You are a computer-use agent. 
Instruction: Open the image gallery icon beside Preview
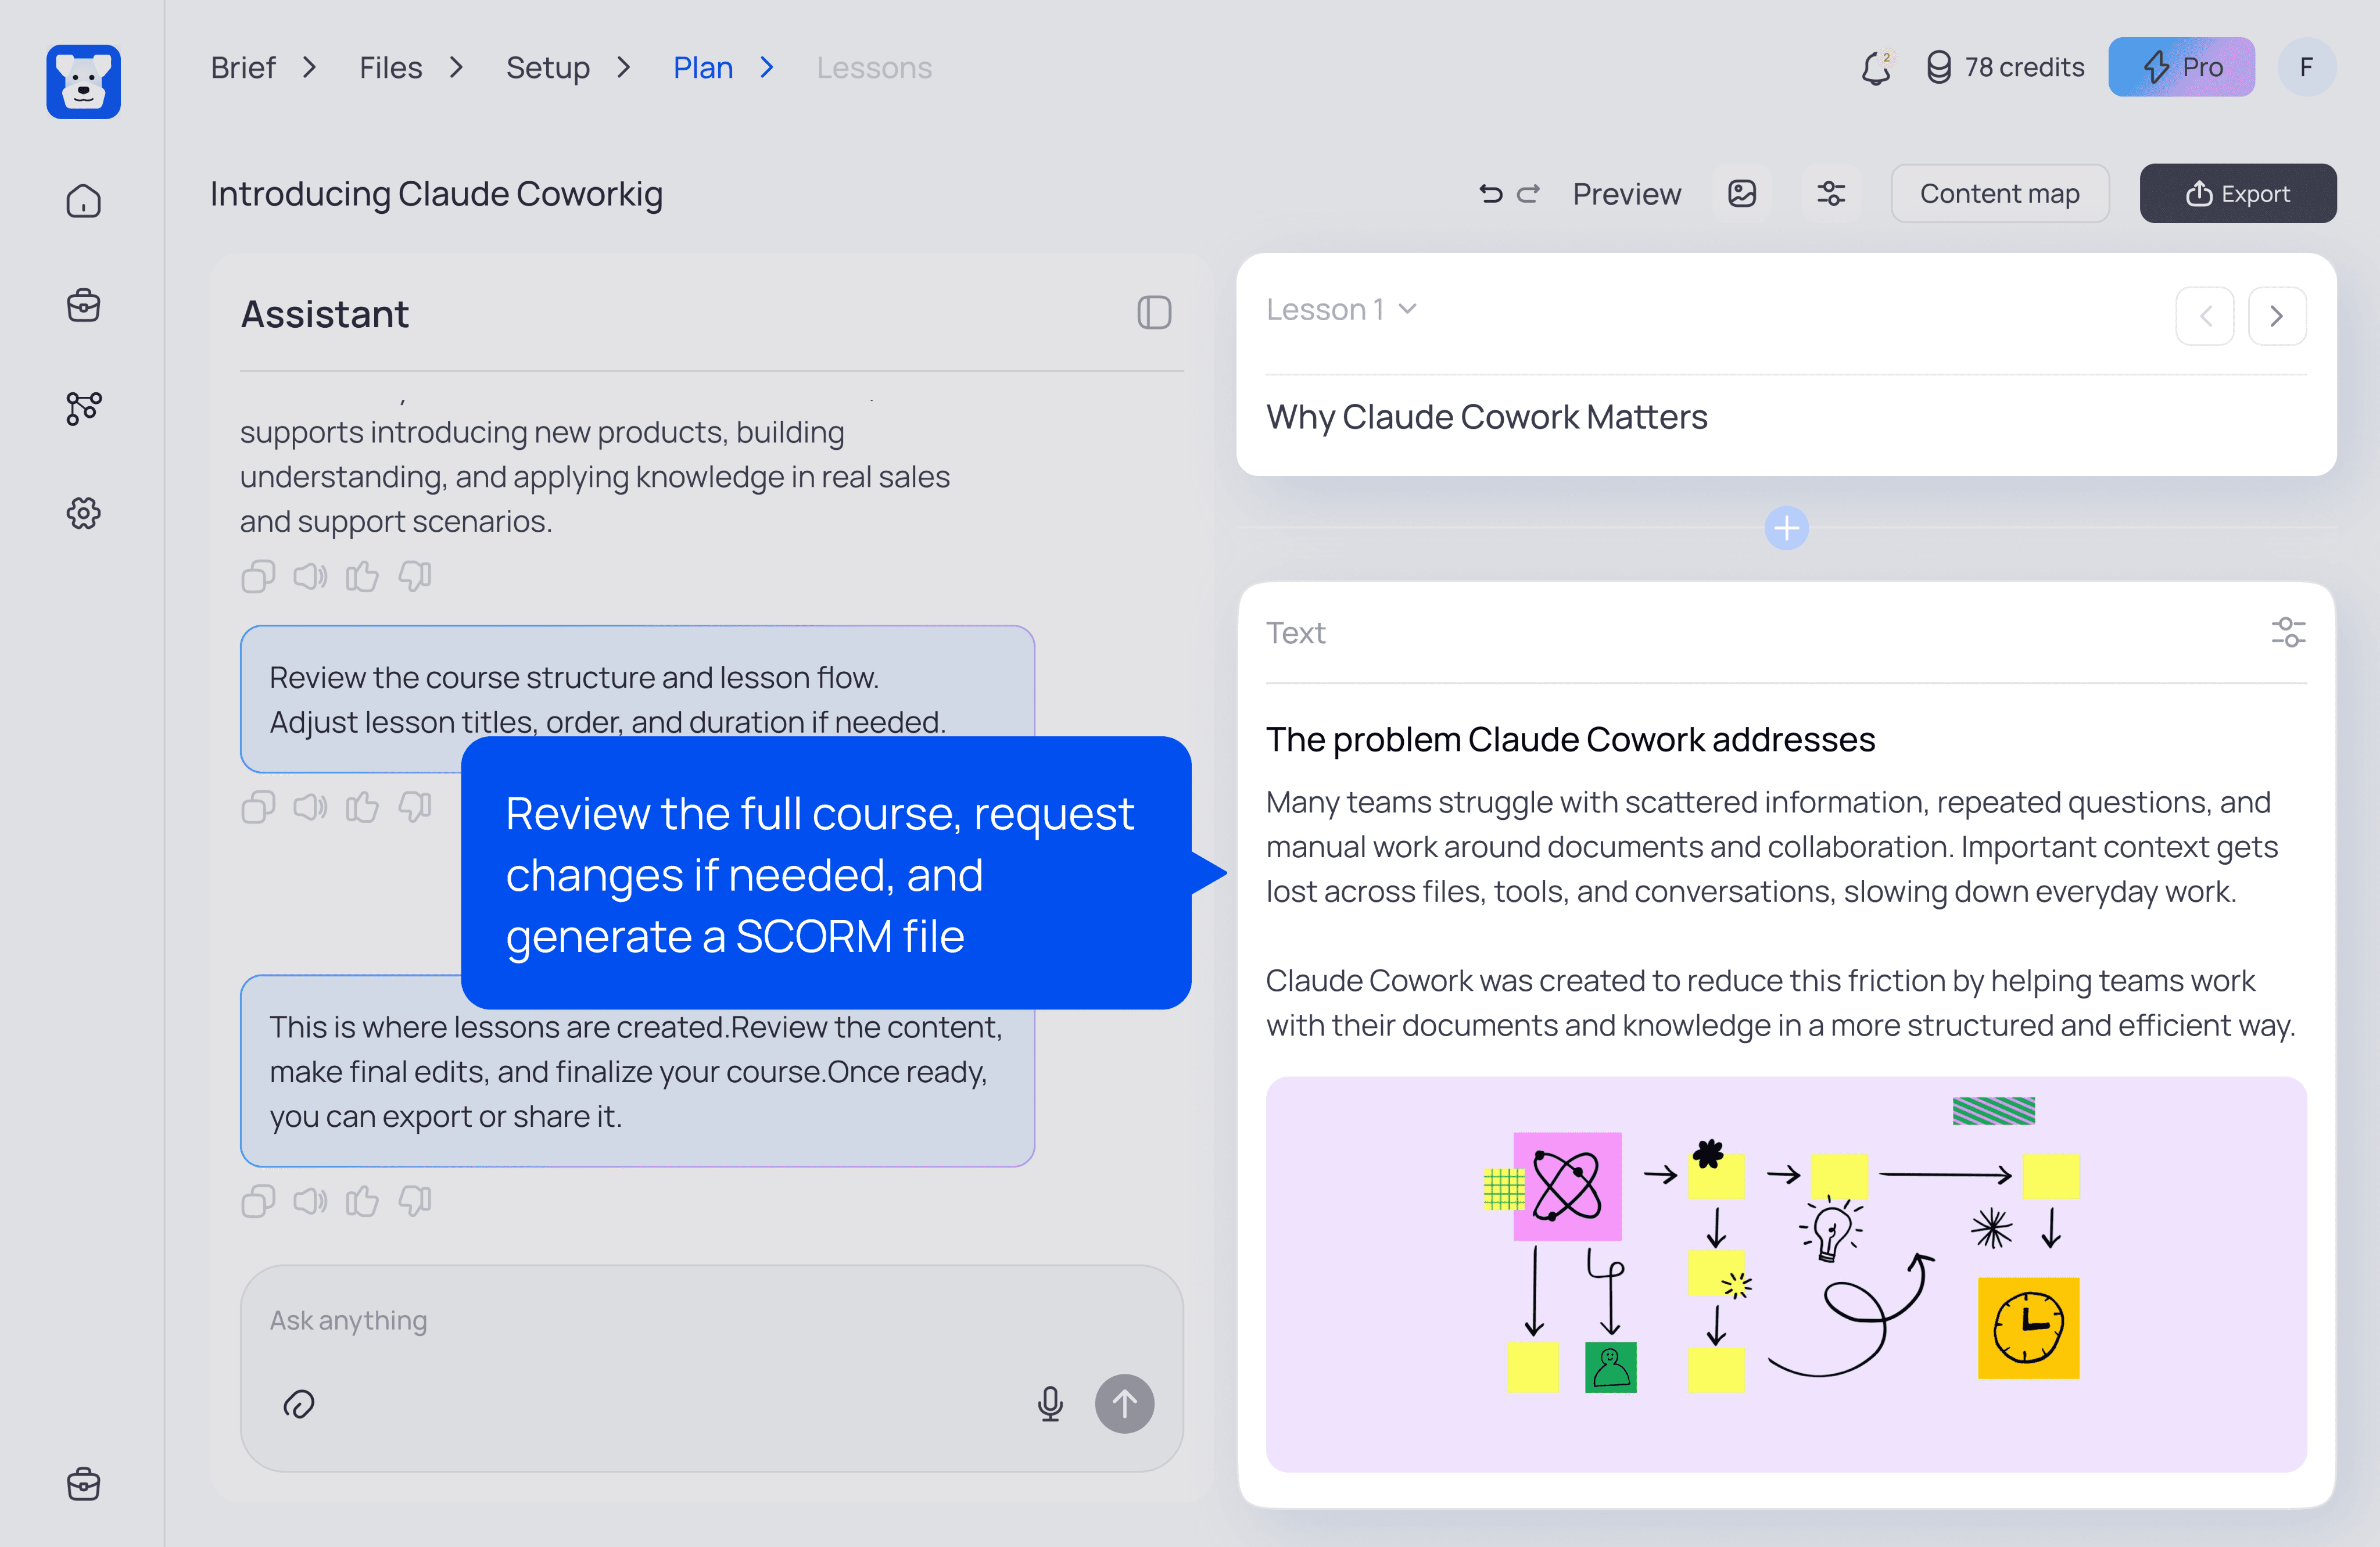click(1742, 194)
